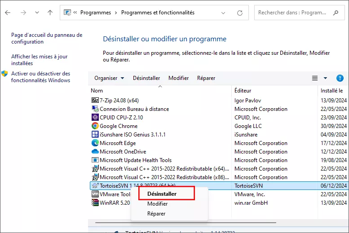Open Activer ou désactiver des fonctionnalités Windows
Viewport: 349px width, 233px height.
tap(41, 77)
